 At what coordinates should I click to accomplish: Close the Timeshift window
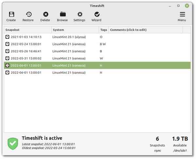tap(187, 6)
